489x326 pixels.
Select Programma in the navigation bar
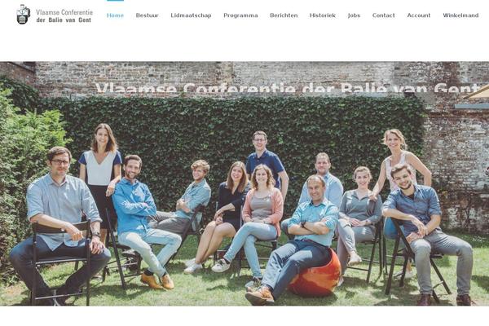[x=240, y=15]
